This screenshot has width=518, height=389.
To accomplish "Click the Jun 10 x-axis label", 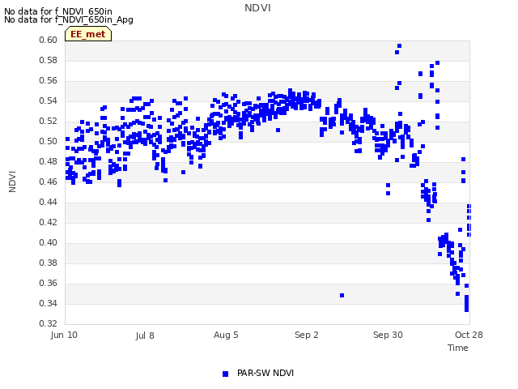I will [64, 335].
